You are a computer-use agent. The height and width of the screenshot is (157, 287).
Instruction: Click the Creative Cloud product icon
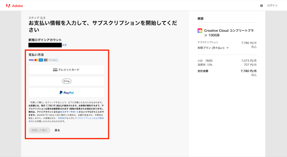(200, 31)
